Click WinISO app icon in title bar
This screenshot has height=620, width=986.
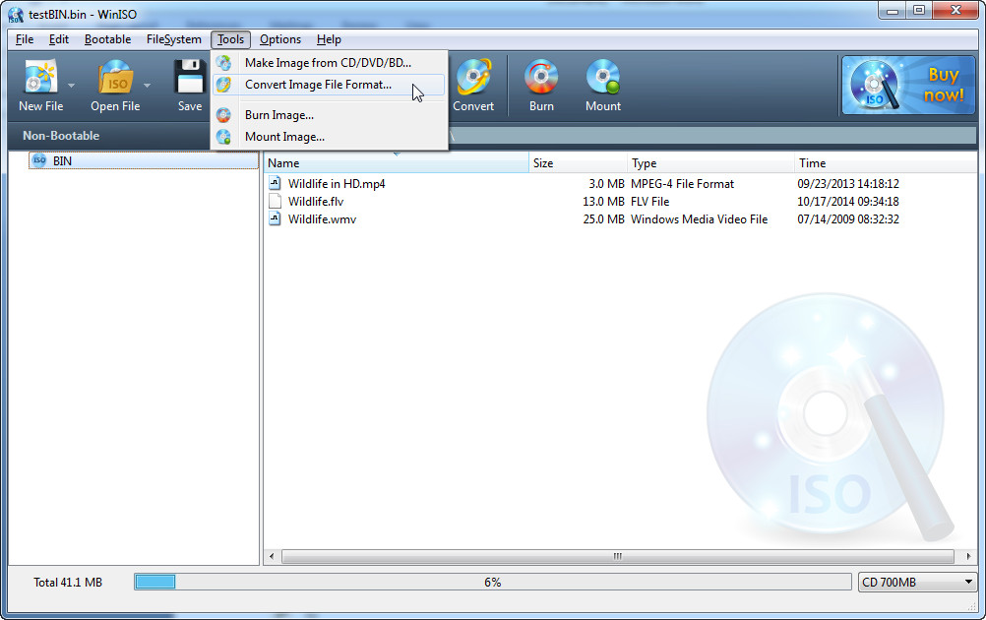coord(16,15)
